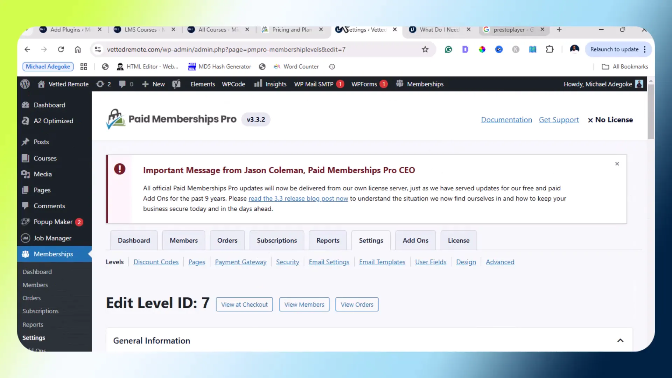672x378 pixels.
Task: Open All Bookmarks folder
Action: pyautogui.click(x=625, y=66)
